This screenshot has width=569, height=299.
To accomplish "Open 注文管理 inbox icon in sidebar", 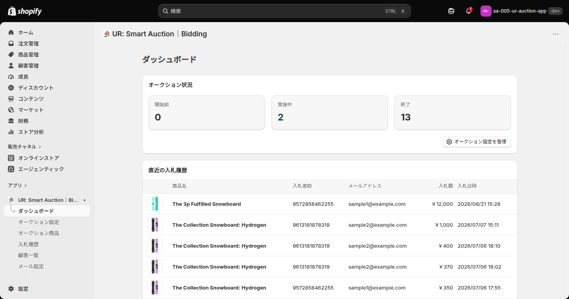I will (x=11, y=43).
